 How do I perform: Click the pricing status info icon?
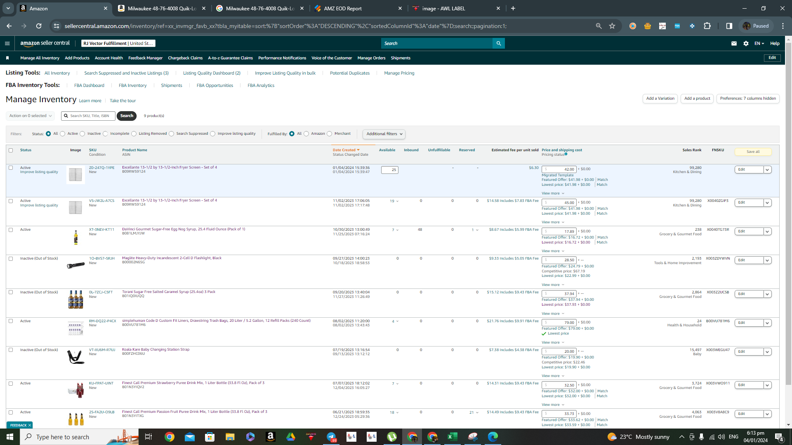point(566,154)
